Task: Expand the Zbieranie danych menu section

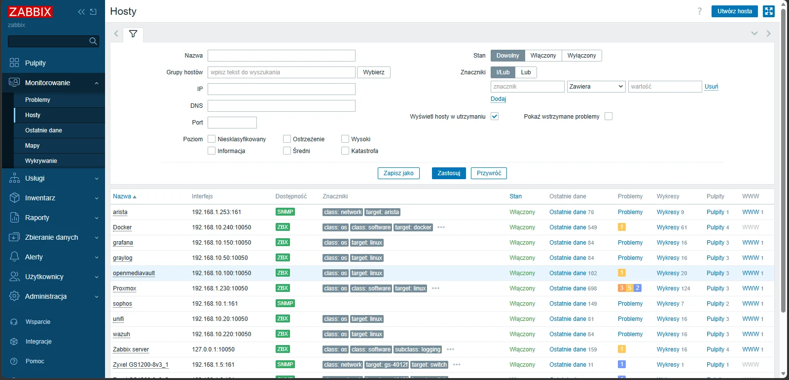Action: [97, 238]
